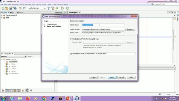Image resolution: width=179 pixels, height=101 pixels.
Task: Click the Windows Start button
Action: pyautogui.click(x=4, y=98)
